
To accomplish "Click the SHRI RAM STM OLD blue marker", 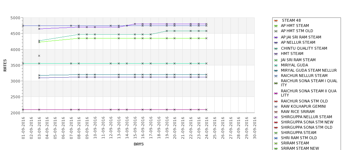I will [276, 138].
